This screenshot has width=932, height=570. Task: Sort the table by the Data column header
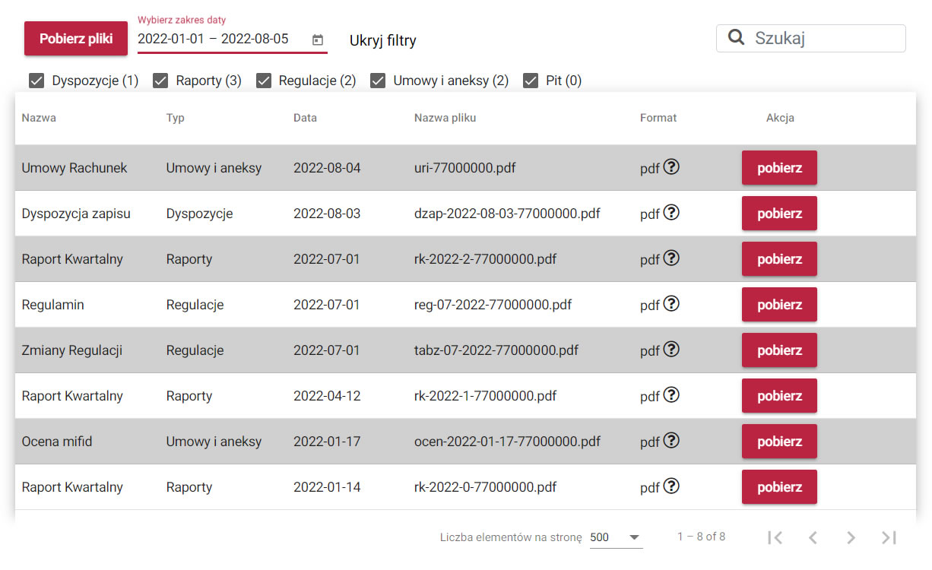pyautogui.click(x=305, y=118)
